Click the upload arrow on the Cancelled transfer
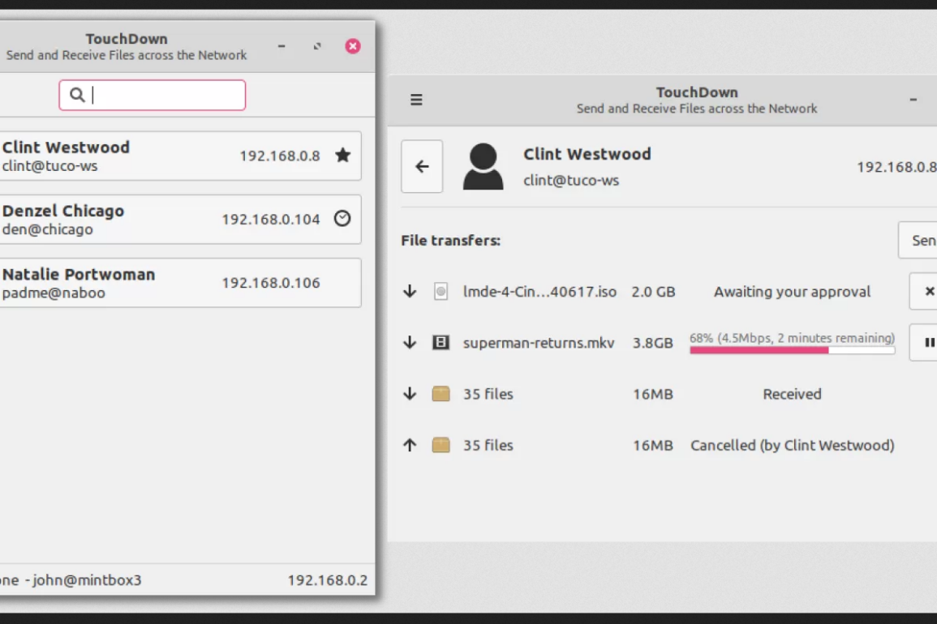 pos(410,445)
